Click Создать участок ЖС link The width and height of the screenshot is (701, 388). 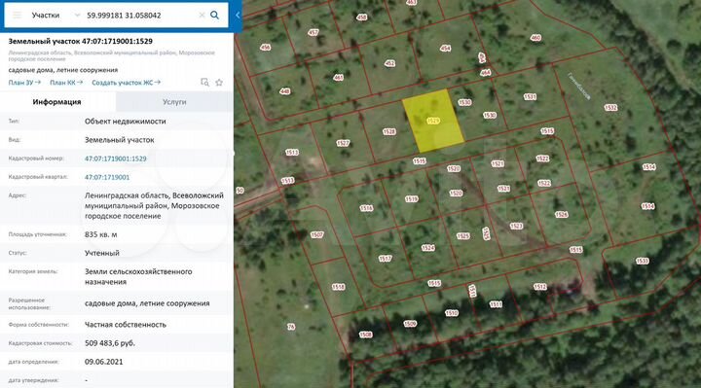(x=126, y=83)
